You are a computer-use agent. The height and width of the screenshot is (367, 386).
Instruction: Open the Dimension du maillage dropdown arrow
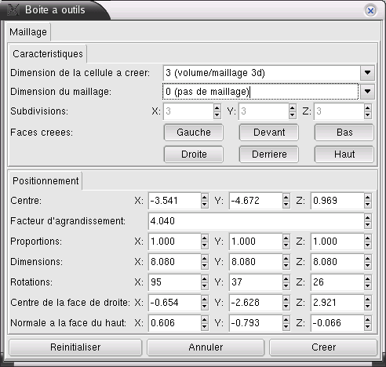click(x=367, y=92)
